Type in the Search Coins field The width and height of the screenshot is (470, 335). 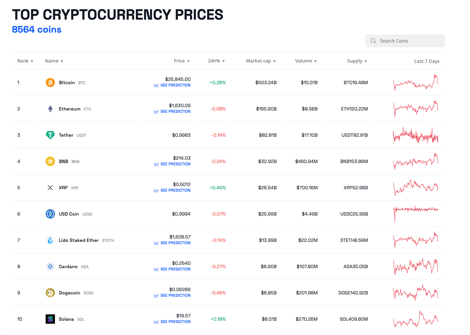pos(410,41)
